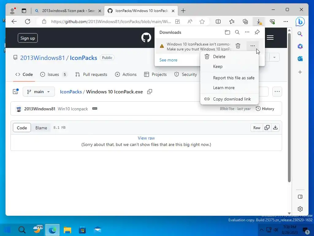Expand commit message ellipsis
314x236 pixels.
click(x=95, y=108)
